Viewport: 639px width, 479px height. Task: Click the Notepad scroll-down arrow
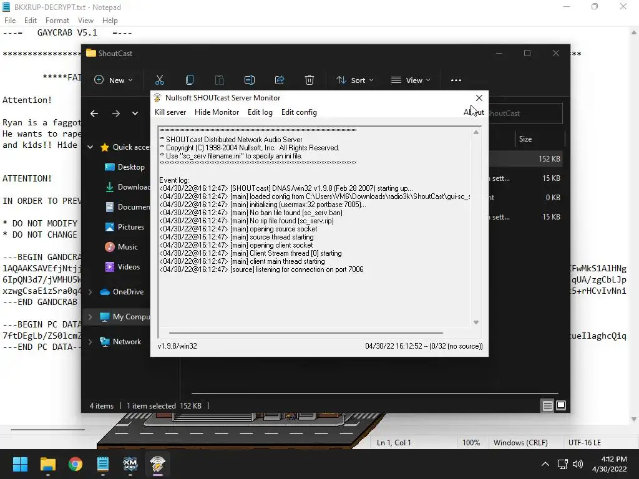click(x=634, y=420)
